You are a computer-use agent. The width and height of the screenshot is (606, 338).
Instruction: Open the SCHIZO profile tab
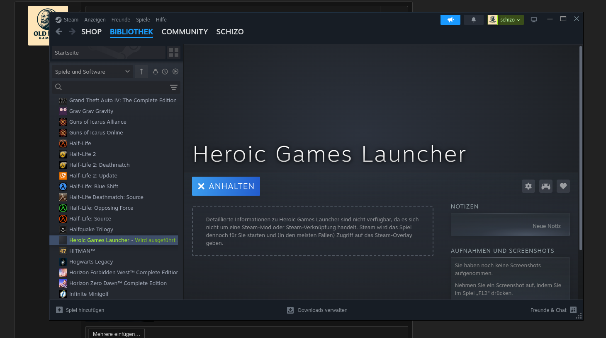click(230, 32)
